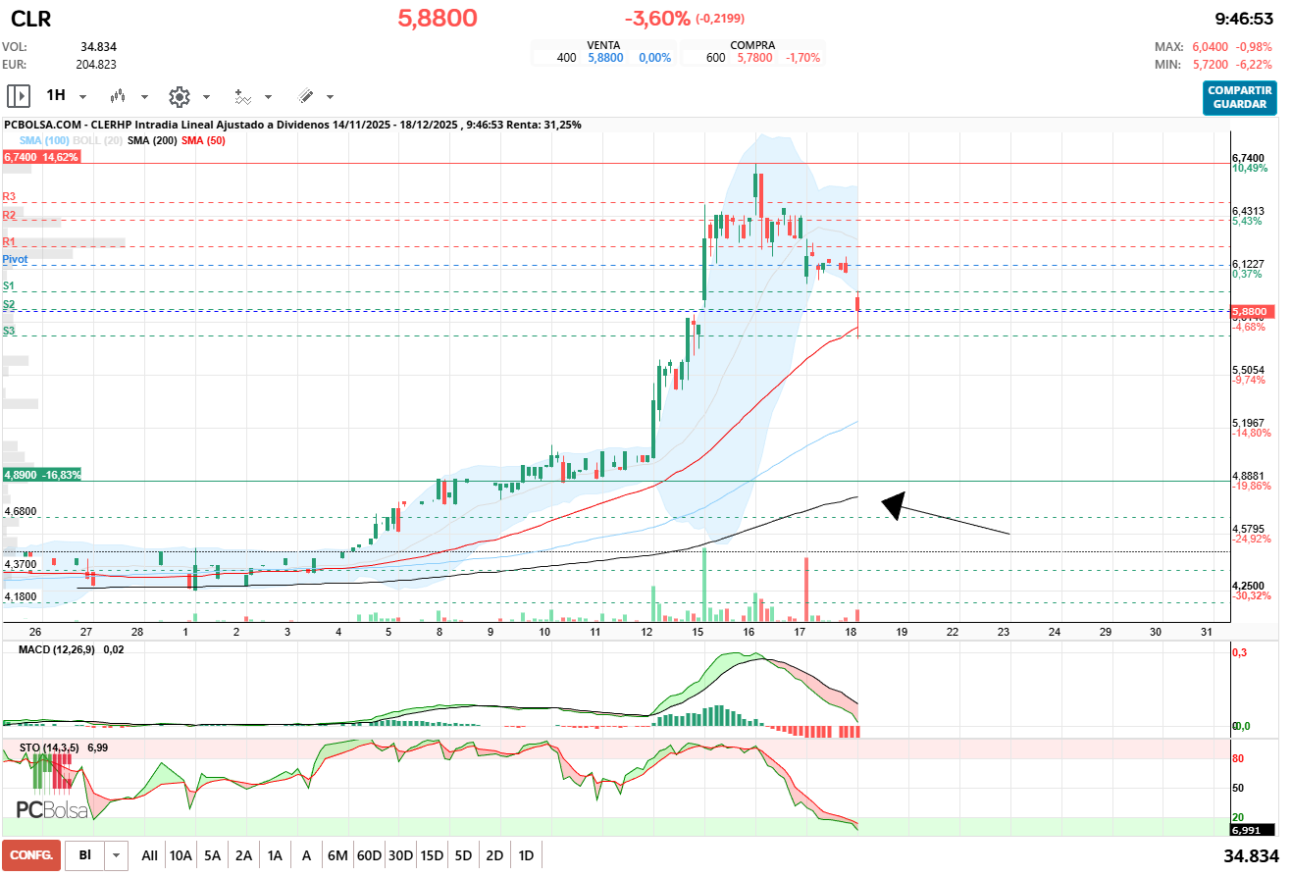1292x876 pixels.
Task: Open the chart settings gear icon
Action: tap(180, 96)
